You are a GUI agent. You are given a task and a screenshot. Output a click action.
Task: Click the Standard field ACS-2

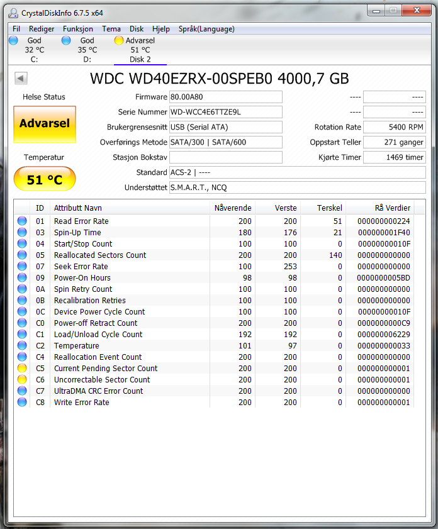[297, 172]
